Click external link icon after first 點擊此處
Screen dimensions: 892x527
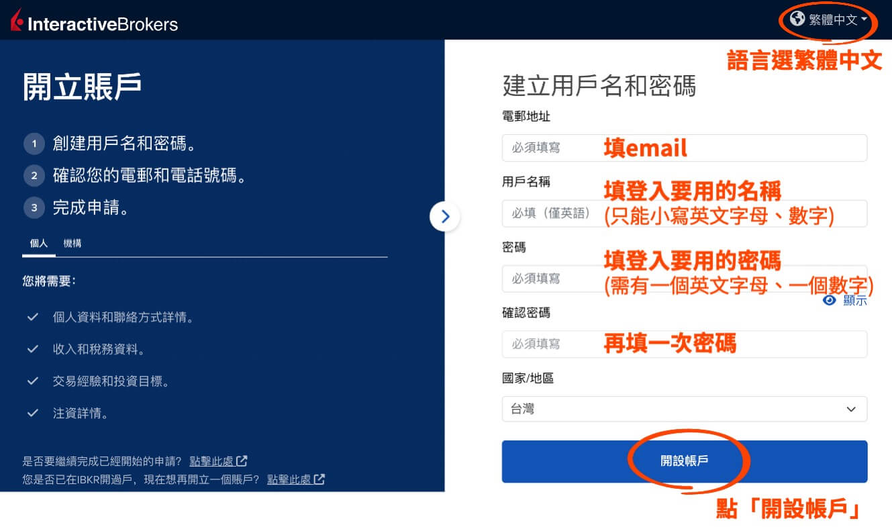[x=242, y=461]
